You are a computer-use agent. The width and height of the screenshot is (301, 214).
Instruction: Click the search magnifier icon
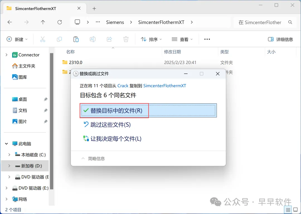290,22
